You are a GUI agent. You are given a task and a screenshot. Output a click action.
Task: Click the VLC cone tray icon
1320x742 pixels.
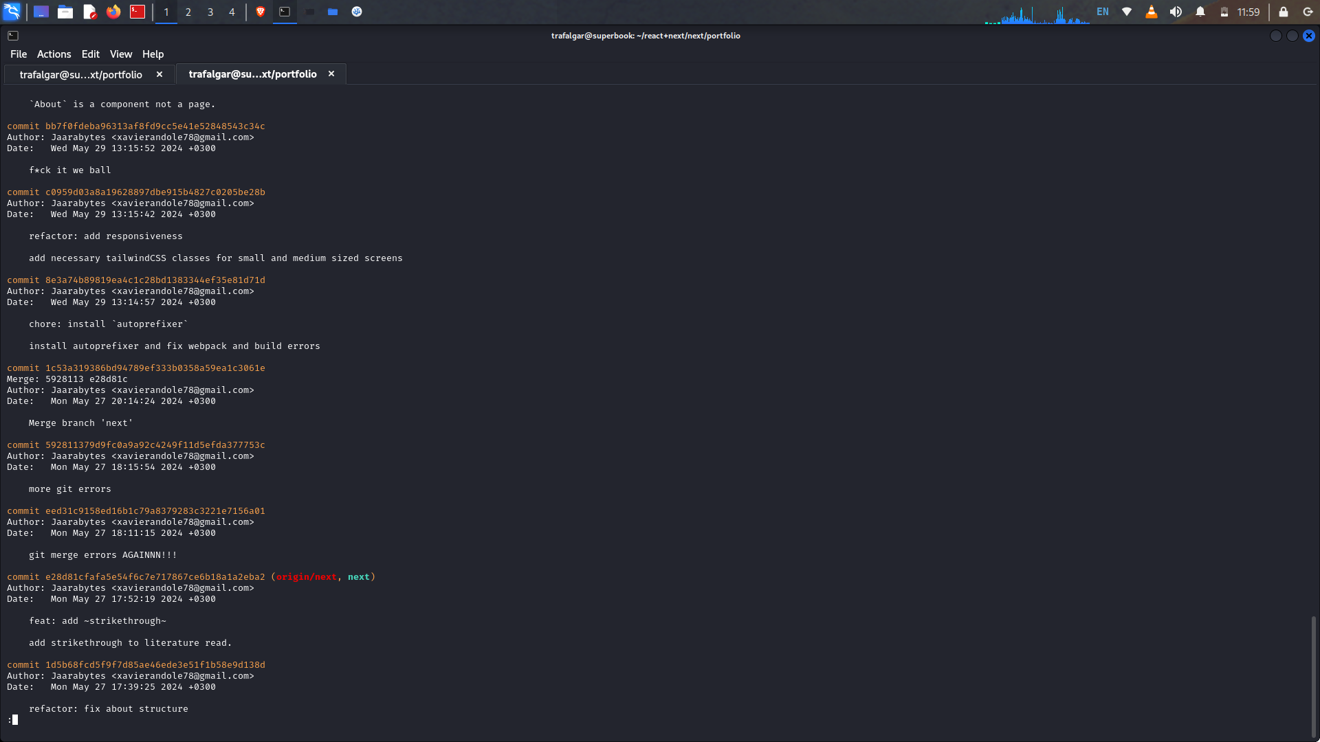tap(1151, 12)
